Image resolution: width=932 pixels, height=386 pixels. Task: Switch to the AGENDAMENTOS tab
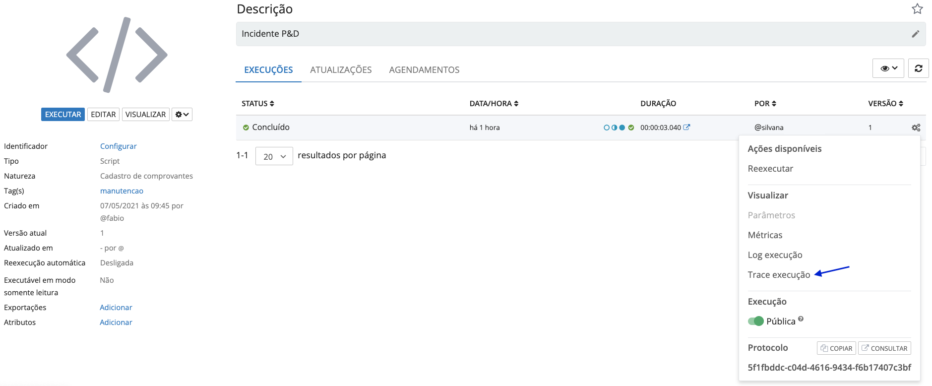424,70
